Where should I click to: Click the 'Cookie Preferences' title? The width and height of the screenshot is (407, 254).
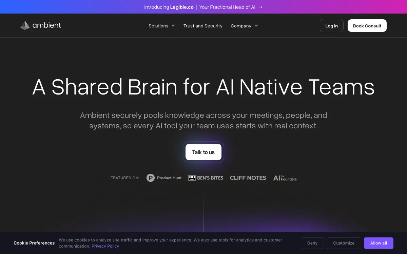(34, 243)
